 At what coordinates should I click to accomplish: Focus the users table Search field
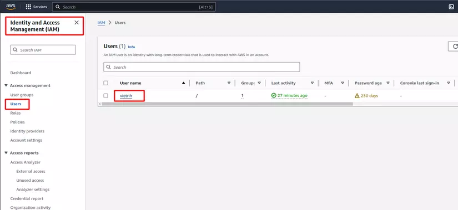tap(202, 67)
